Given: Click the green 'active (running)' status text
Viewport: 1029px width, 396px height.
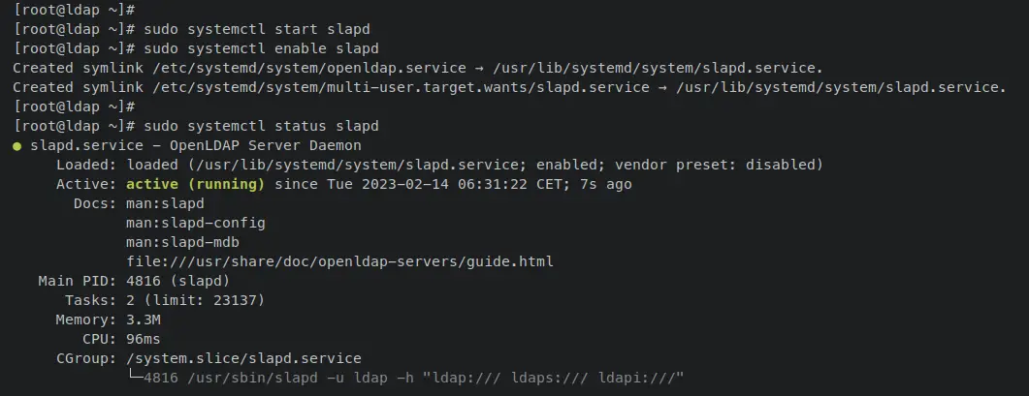Looking at the screenshot, I should click(x=195, y=184).
